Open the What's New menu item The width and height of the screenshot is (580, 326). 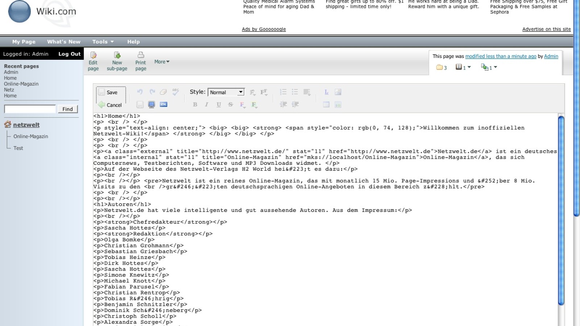63,42
